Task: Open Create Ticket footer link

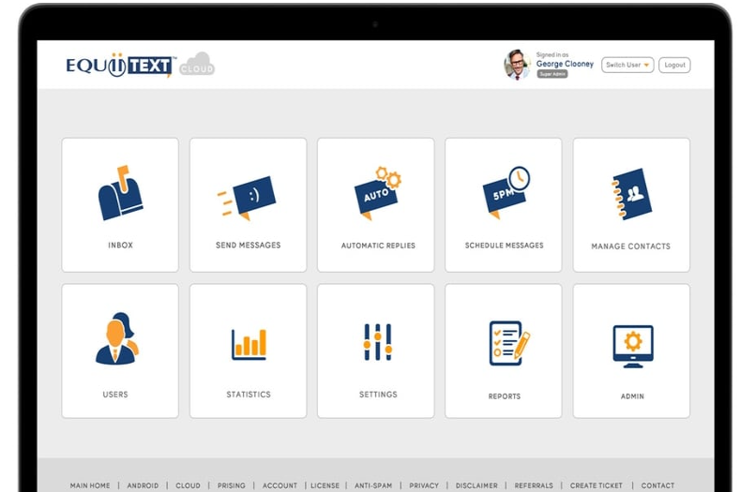Action: [597, 485]
